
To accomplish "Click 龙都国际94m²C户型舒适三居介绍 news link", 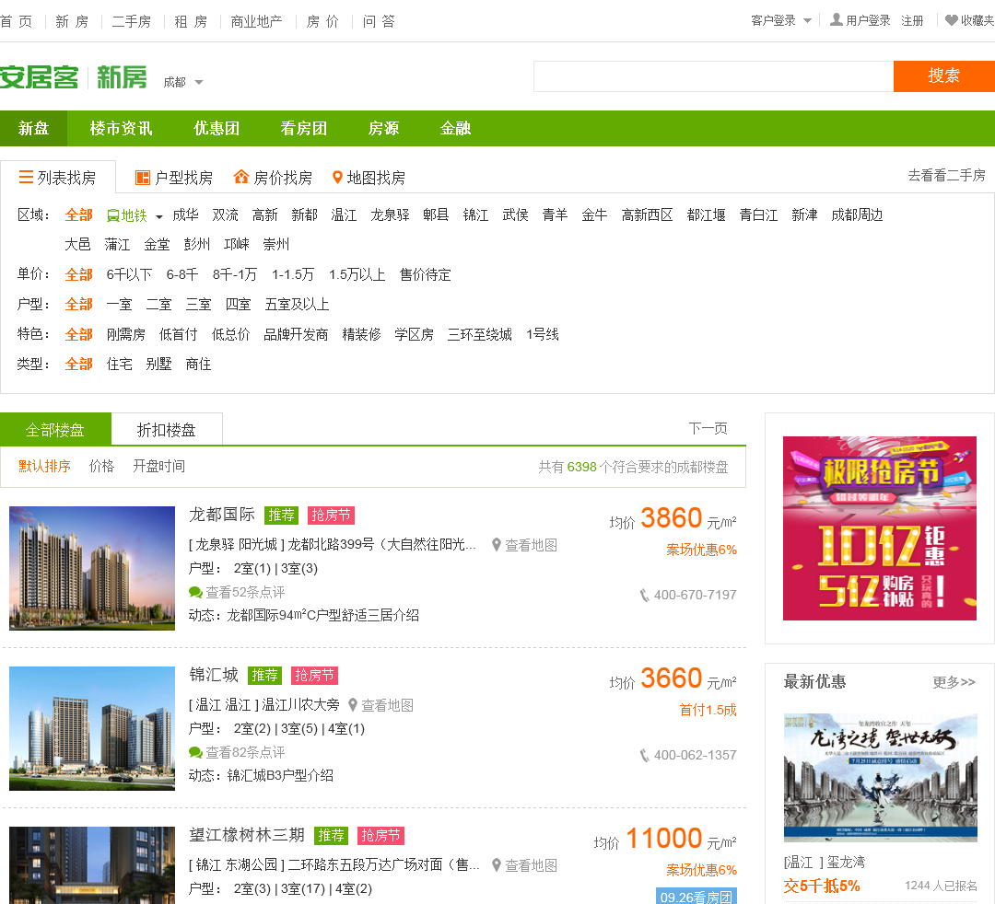I will 323,615.
